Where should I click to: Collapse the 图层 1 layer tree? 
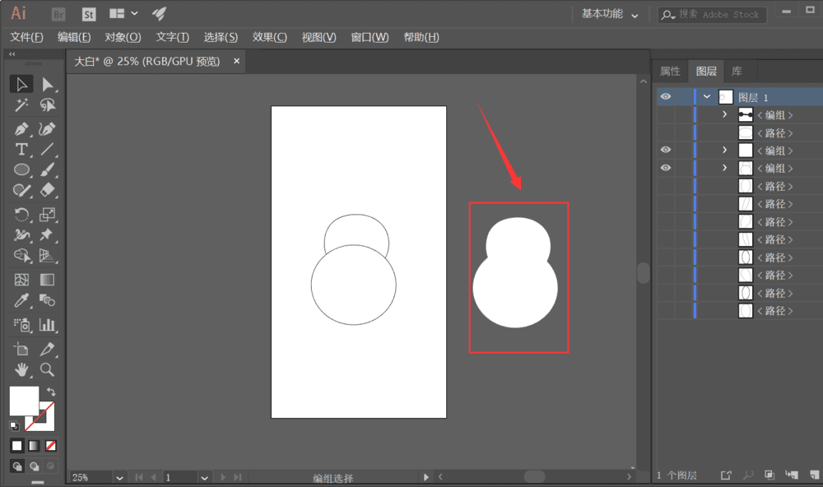[x=707, y=96]
